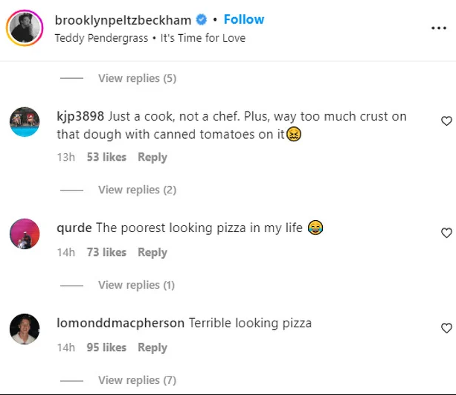Expand View replies (5)
Screen dimensions: 456x395
point(137,78)
